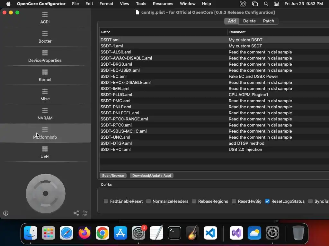Image resolution: width=329 pixels, height=246 pixels.
Task: Launch Safari from the Dock
Action: click(67, 233)
